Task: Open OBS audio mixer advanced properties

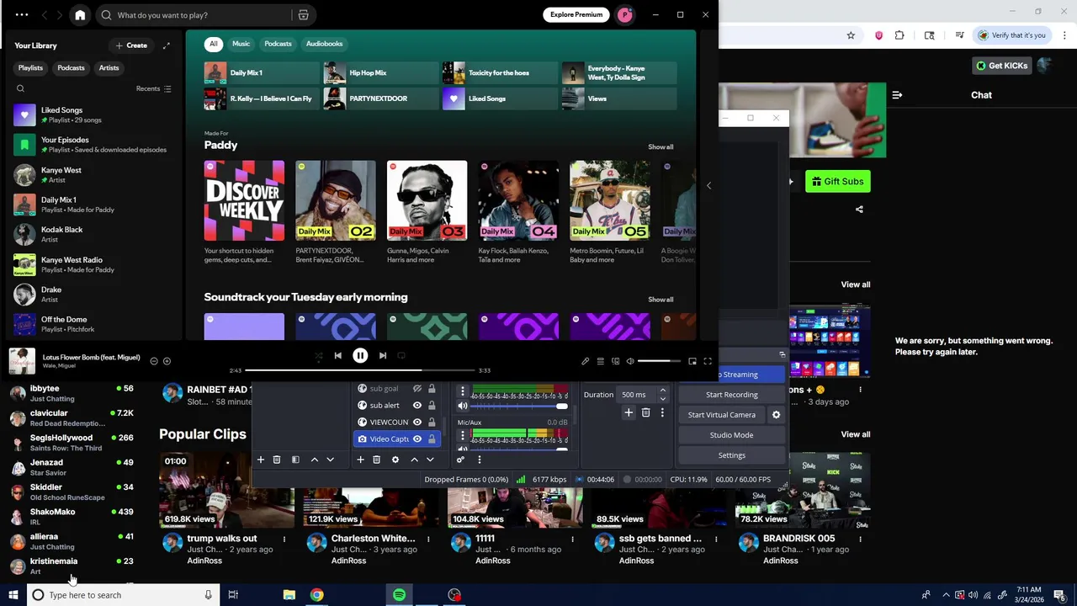Action: pos(460,460)
